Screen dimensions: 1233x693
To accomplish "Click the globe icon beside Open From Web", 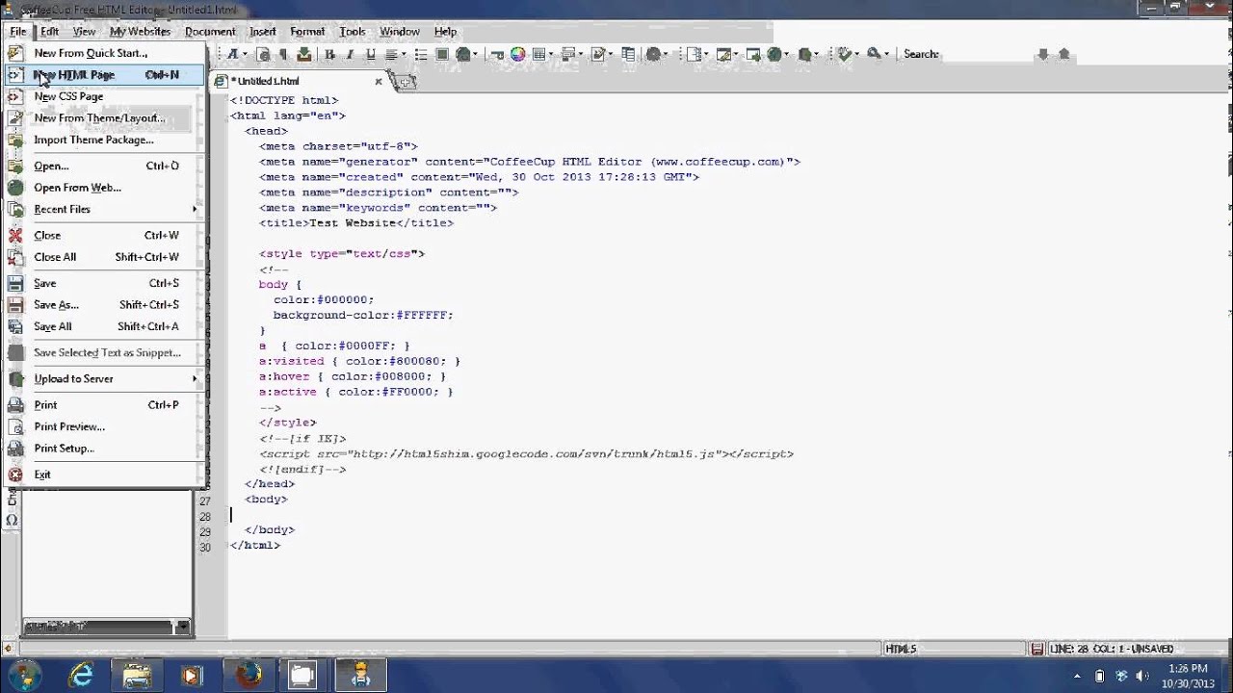I will pyautogui.click(x=15, y=188).
